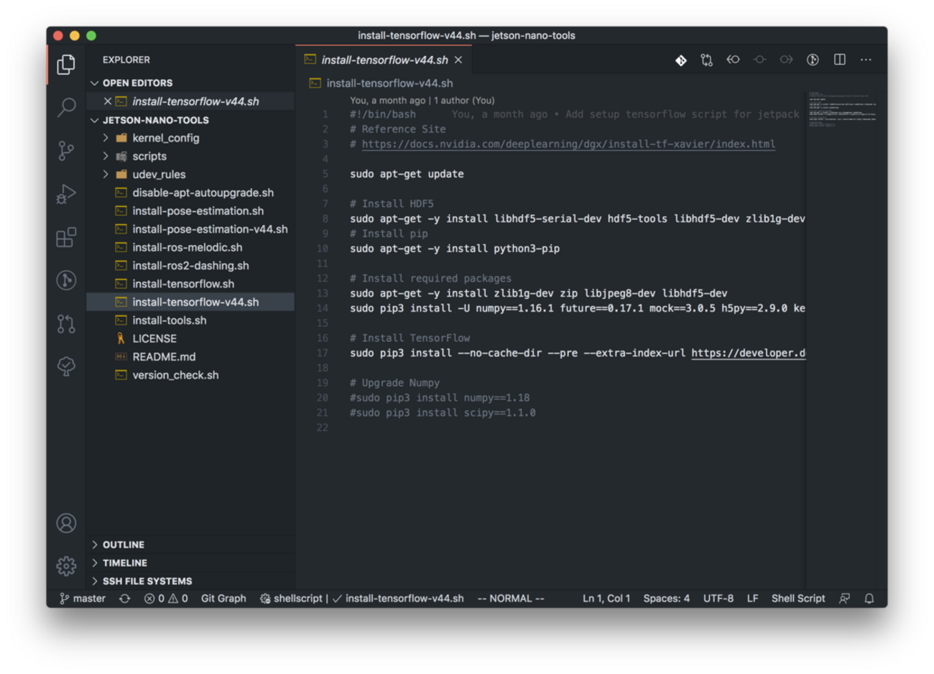Expand the OUTLINE section
This screenshot has height=674, width=934.
pyautogui.click(x=123, y=545)
